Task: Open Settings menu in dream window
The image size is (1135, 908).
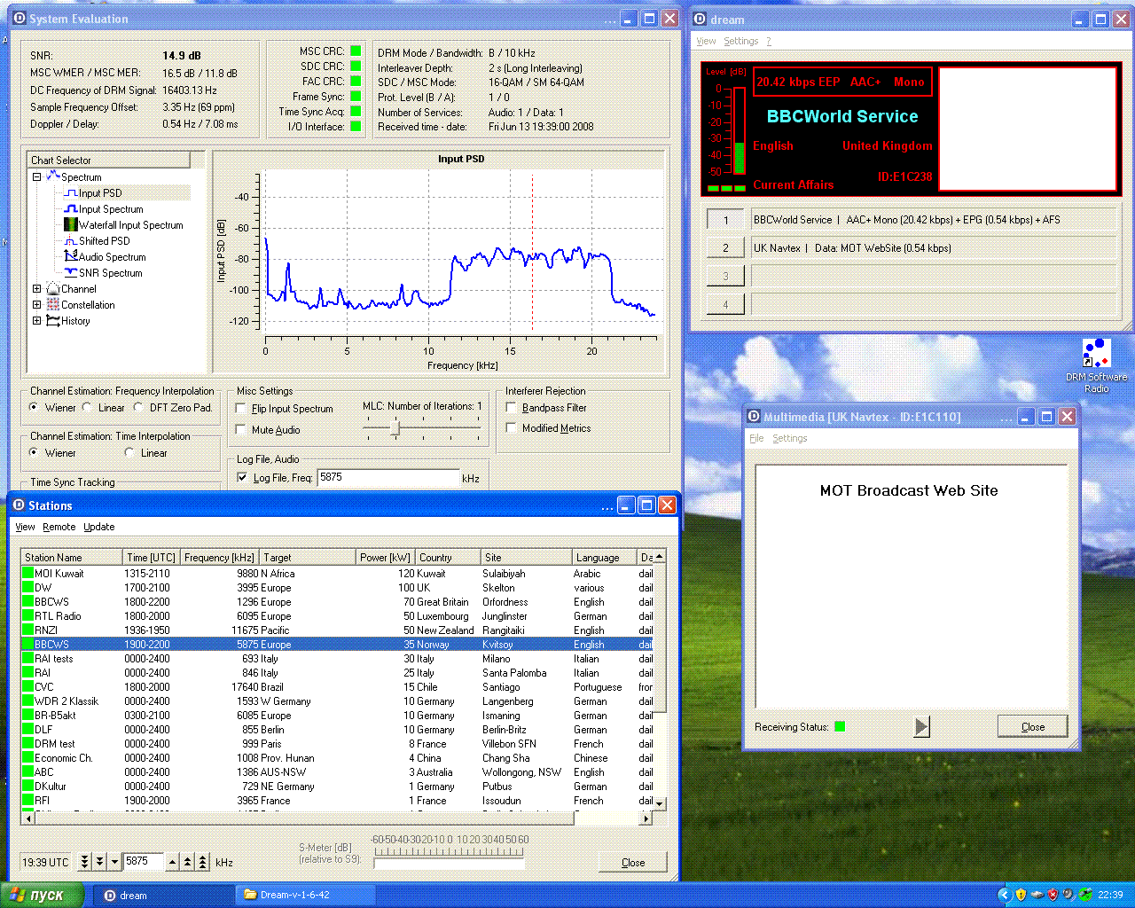Action: 740,41
